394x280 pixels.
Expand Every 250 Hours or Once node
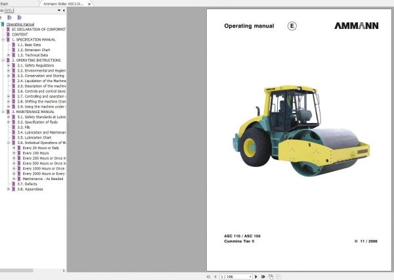(x=14, y=158)
